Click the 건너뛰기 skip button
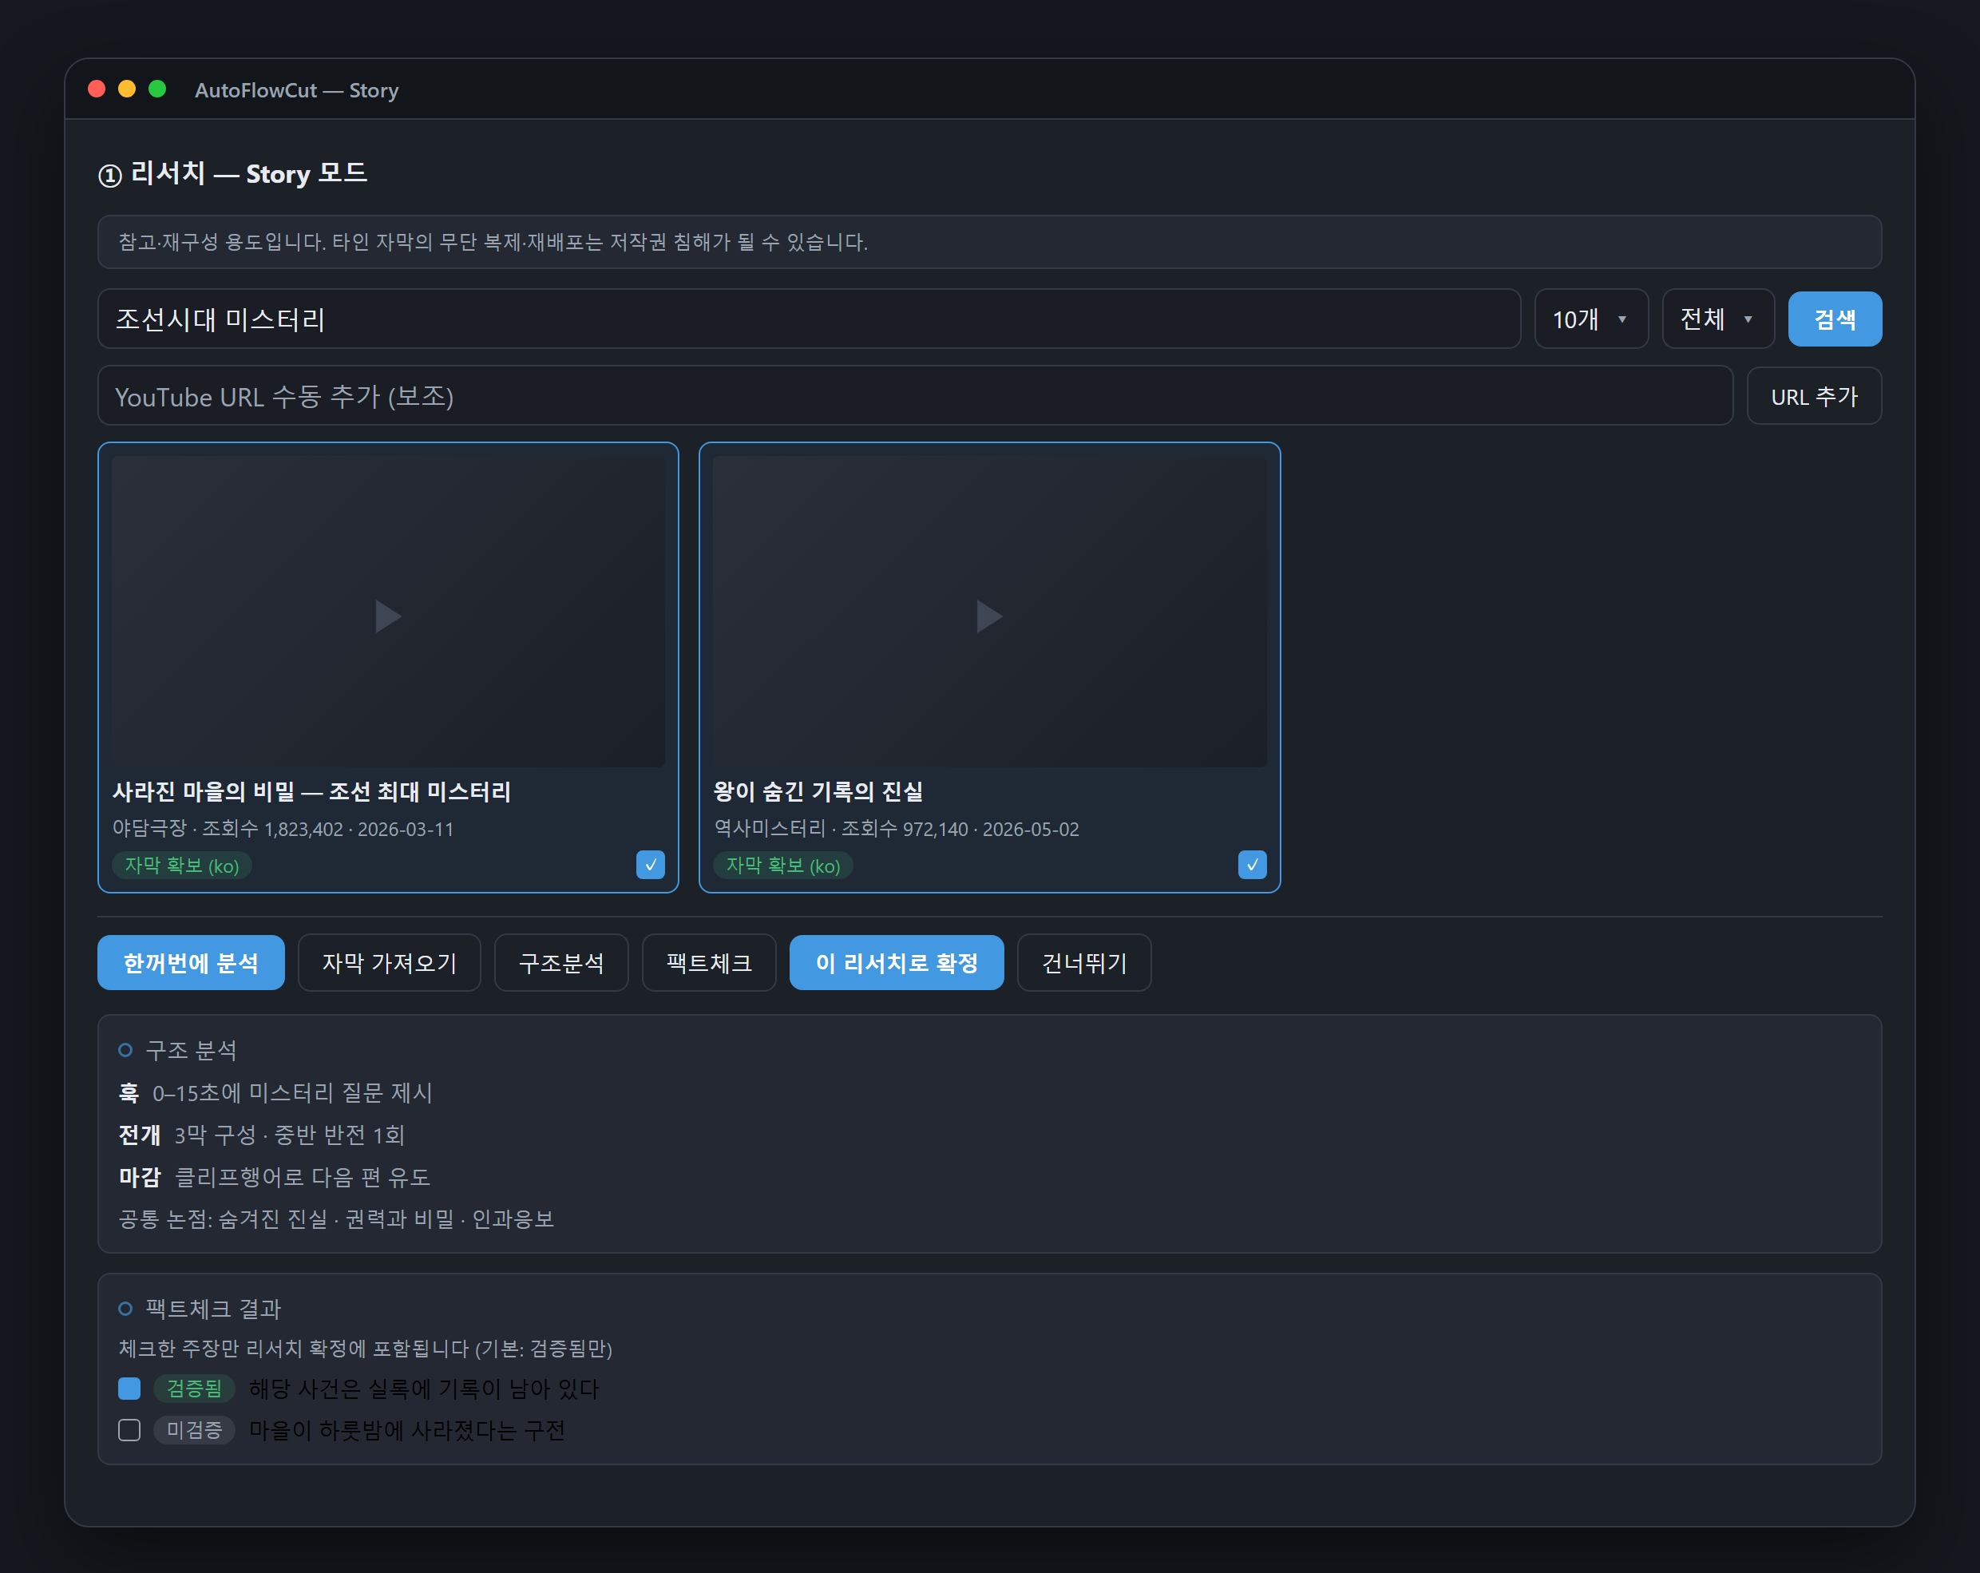Viewport: 1980px width, 1573px height. pyautogui.click(x=1083, y=962)
